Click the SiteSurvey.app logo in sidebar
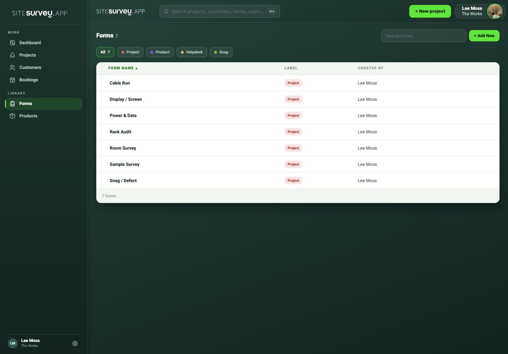The width and height of the screenshot is (508, 354). [x=40, y=13]
